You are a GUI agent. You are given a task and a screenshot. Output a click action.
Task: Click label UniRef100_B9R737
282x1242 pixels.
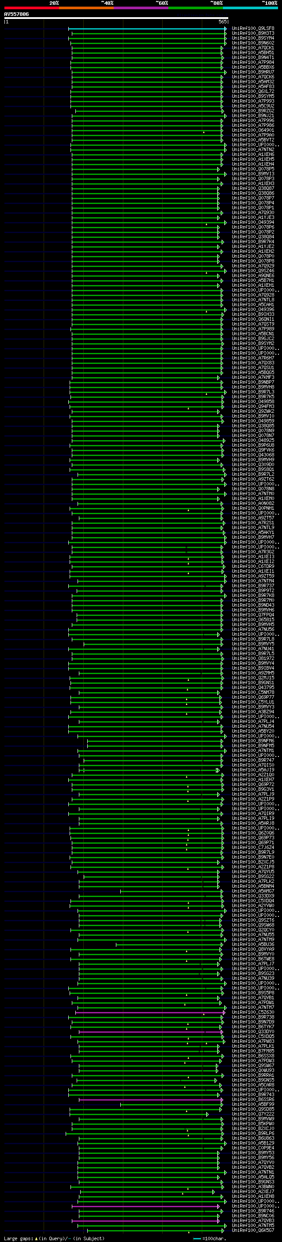point(253,586)
